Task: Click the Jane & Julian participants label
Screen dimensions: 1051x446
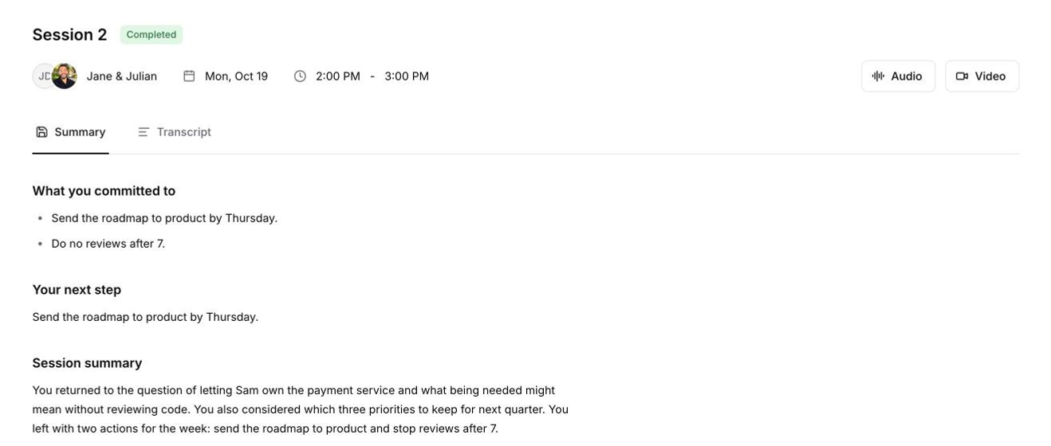Action: 122,76
